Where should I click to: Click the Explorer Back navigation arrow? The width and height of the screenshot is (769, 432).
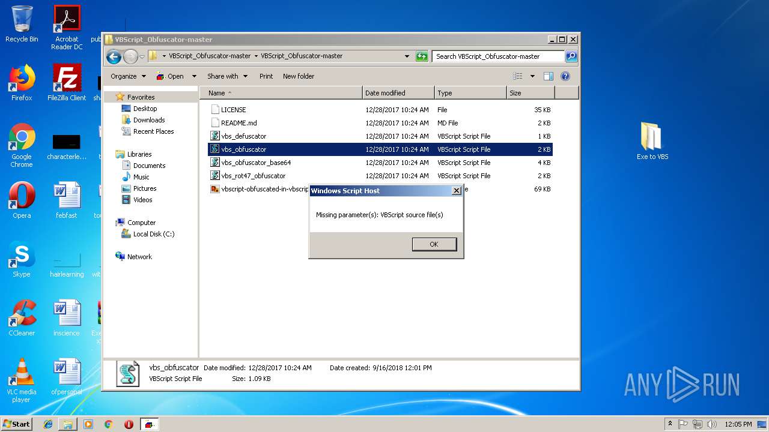coord(114,56)
